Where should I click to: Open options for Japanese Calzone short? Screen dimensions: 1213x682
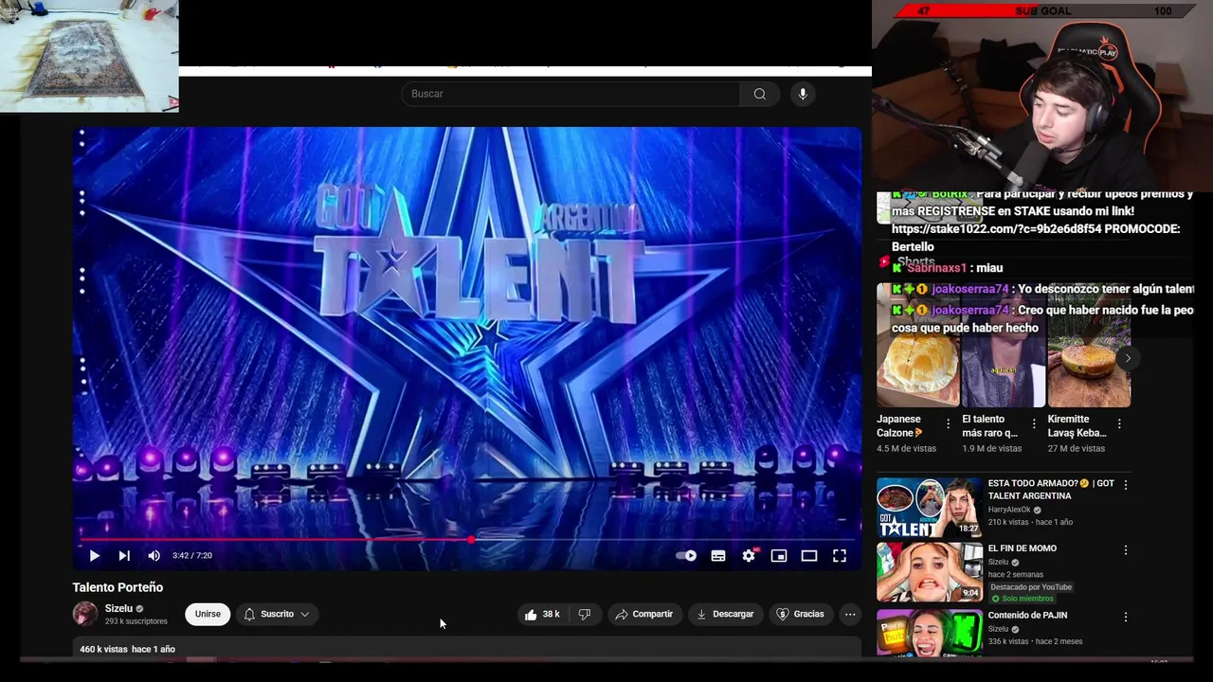click(x=948, y=424)
